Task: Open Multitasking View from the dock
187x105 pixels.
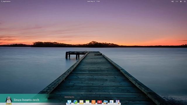Action: coord(69,102)
